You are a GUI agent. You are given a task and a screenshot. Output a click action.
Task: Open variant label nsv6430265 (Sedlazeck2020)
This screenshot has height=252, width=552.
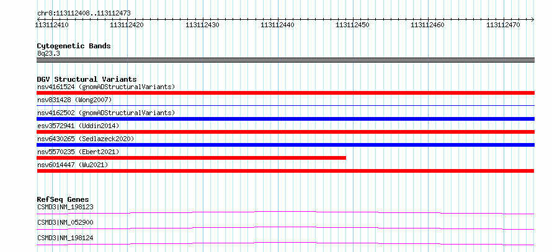point(86,139)
